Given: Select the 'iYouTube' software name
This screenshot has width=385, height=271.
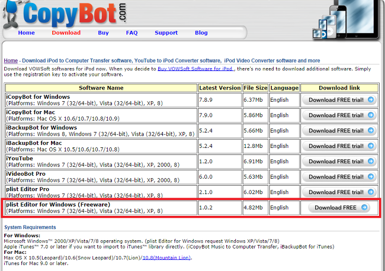Looking at the screenshot, I should (x=20, y=159).
